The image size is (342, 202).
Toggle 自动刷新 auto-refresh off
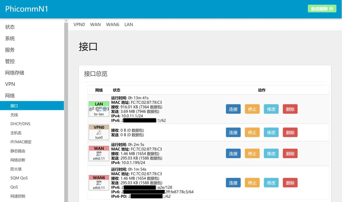click(322, 8)
